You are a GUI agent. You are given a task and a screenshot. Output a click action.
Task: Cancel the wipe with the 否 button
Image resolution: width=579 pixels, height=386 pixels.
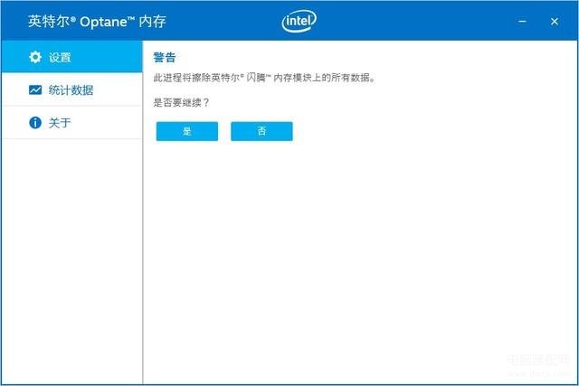click(x=261, y=131)
